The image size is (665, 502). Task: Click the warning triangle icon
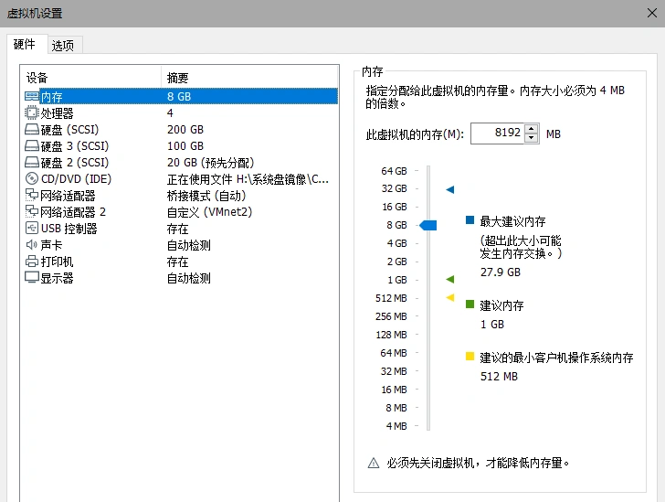(374, 463)
